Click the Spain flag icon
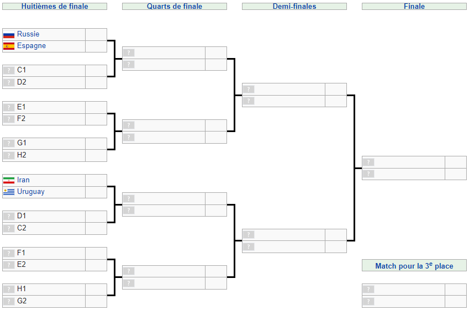The width and height of the screenshot is (469, 310). [x=9, y=46]
